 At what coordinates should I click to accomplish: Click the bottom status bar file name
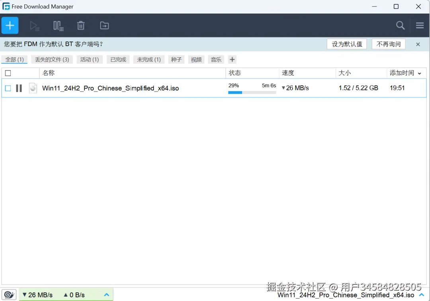coord(346,295)
